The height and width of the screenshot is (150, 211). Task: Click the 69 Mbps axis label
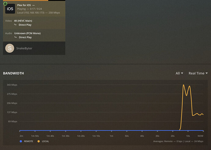[13, 121]
